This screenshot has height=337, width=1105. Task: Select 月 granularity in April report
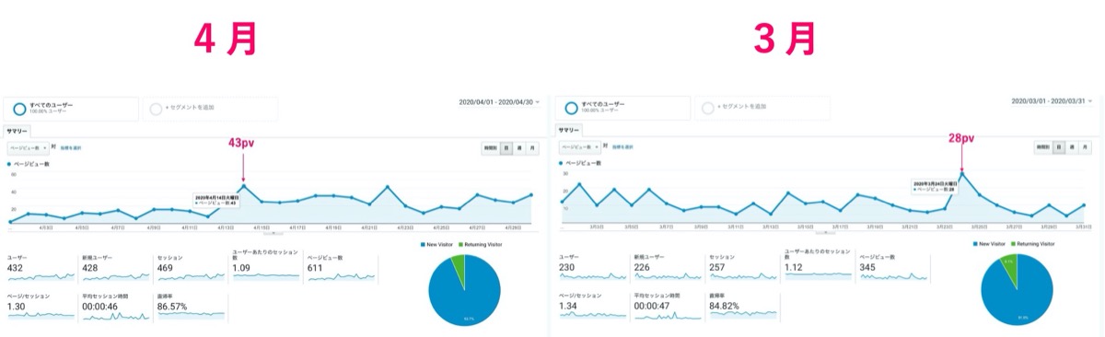point(532,147)
